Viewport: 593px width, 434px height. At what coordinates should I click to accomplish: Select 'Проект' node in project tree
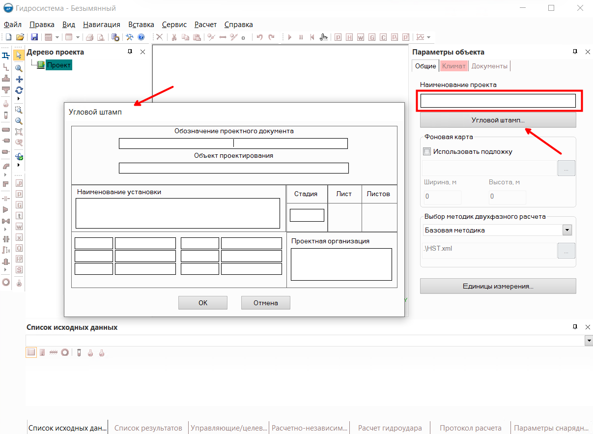click(x=59, y=65)
